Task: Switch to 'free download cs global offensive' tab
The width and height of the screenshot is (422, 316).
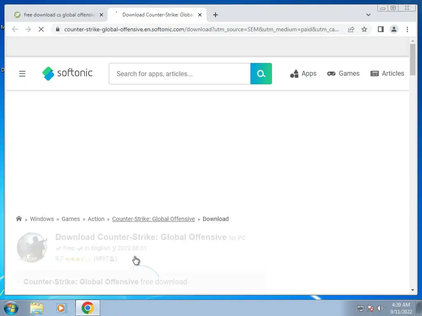Action: click(59, 15)
